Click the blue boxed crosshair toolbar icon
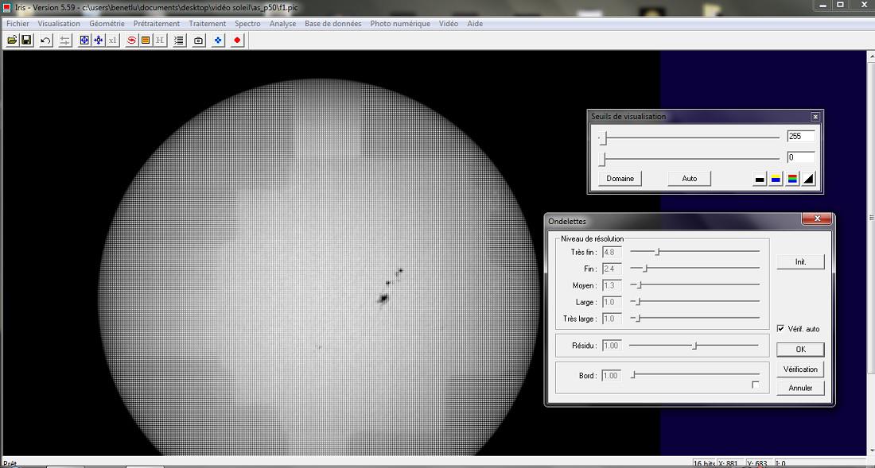 coord(84,40)
